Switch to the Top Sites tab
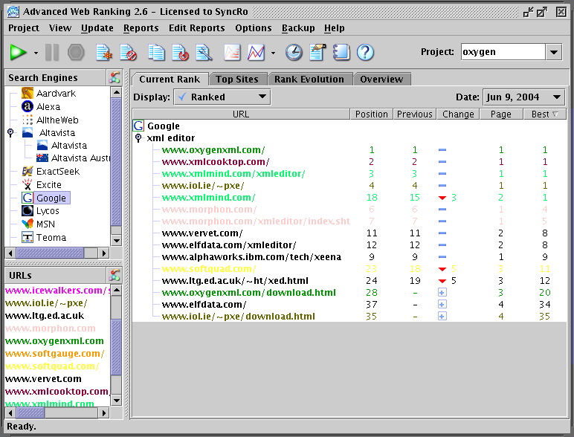Image resolution: width=574 pixels, height=437 pixels. pos(237,80)
